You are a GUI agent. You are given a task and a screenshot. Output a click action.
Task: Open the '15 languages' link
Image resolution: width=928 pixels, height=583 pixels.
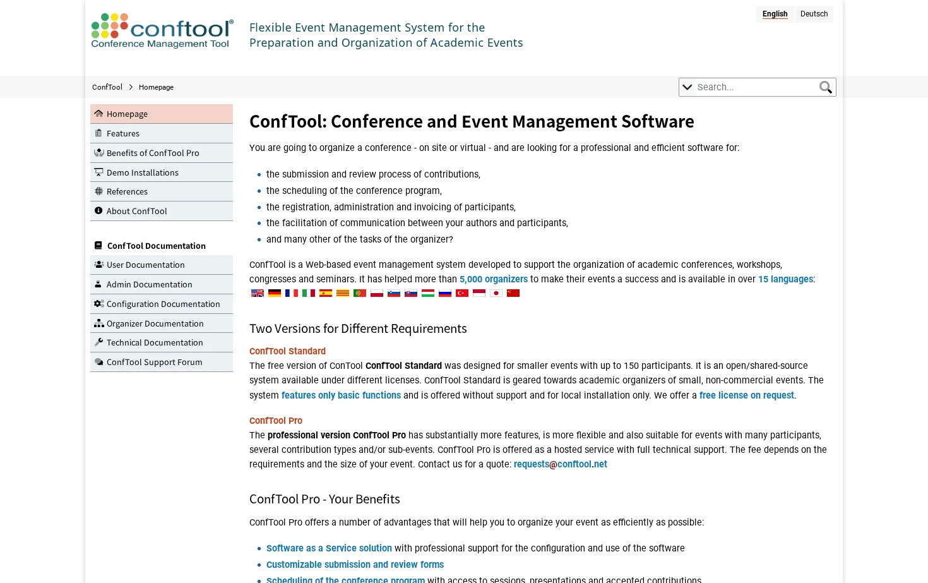pos(785,279)
